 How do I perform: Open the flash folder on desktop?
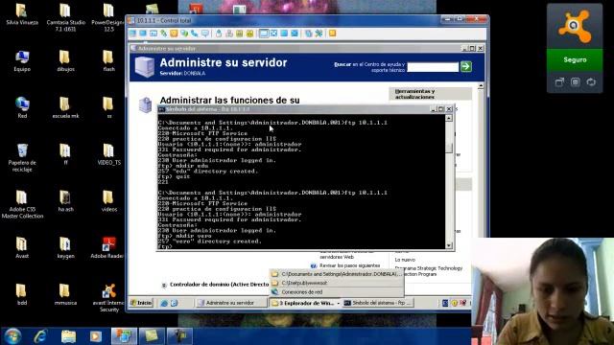108,61
